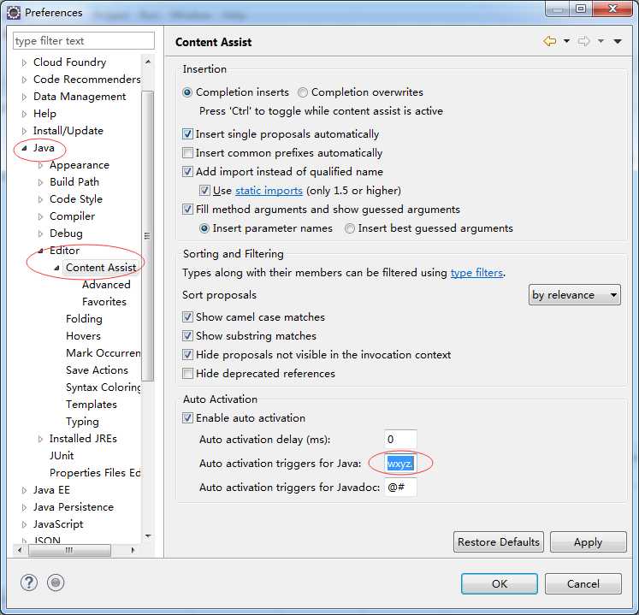Toggle Insert single proposals automatically

pyautogui.click(x=187, y=134)
